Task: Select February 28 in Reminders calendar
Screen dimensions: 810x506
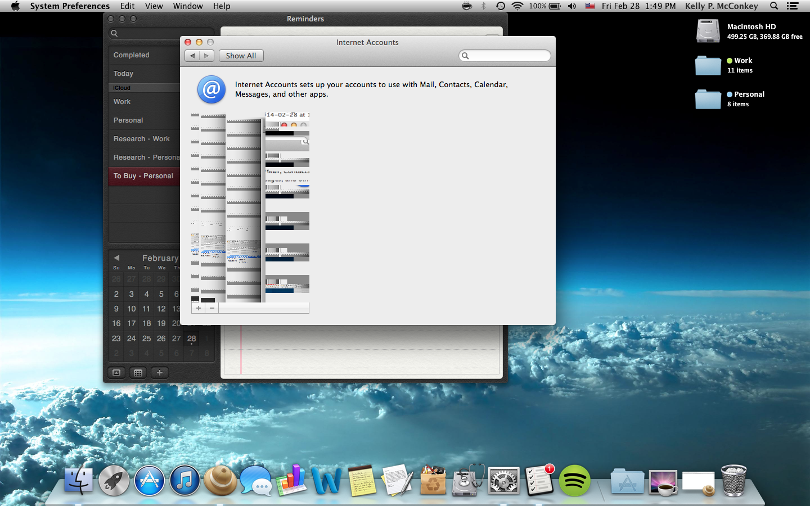Action: [192, 338]
